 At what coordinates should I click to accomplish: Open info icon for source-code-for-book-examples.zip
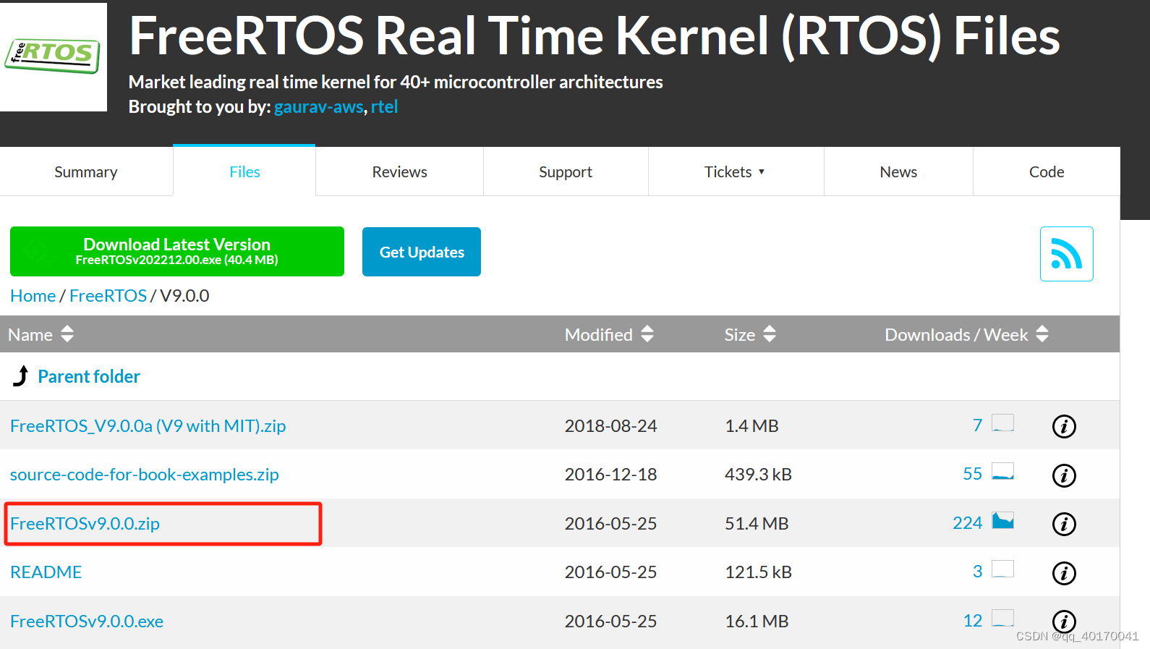click(1063, 475)
